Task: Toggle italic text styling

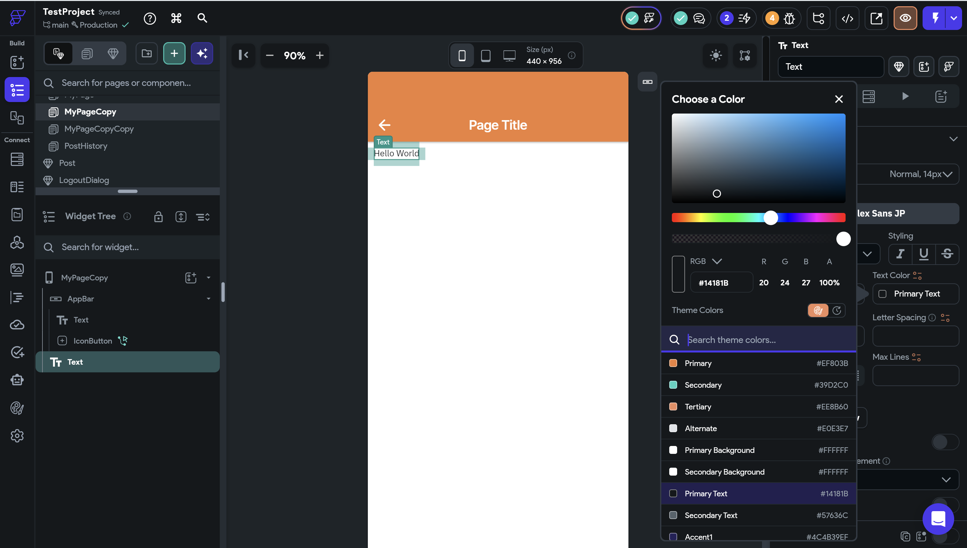Action: coord(900,254)
